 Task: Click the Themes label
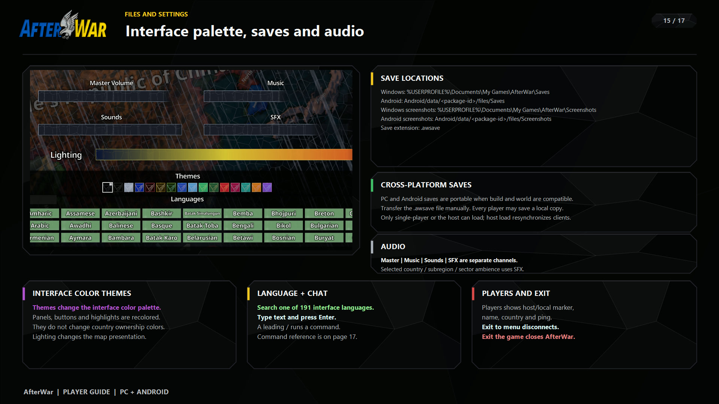[188, 176]
